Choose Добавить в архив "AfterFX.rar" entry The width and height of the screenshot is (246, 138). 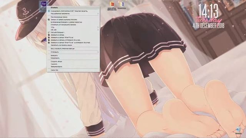pyautogui.click(x=73, y=38)
